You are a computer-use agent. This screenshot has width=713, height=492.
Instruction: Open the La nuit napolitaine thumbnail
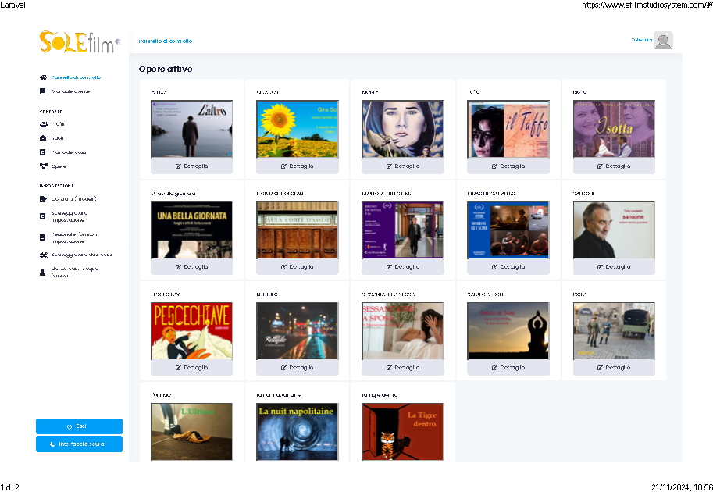[x=298, y=432]
